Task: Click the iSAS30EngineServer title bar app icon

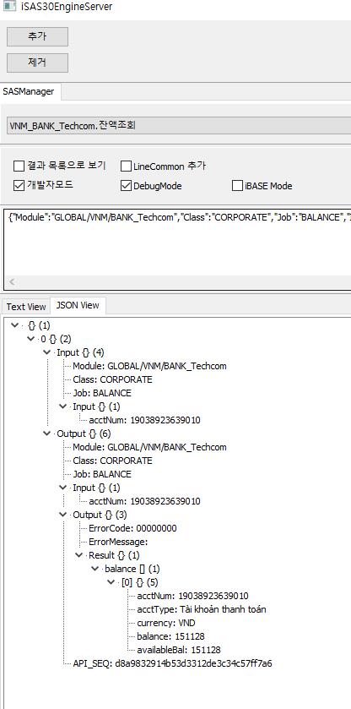Action: click(9, 7)
